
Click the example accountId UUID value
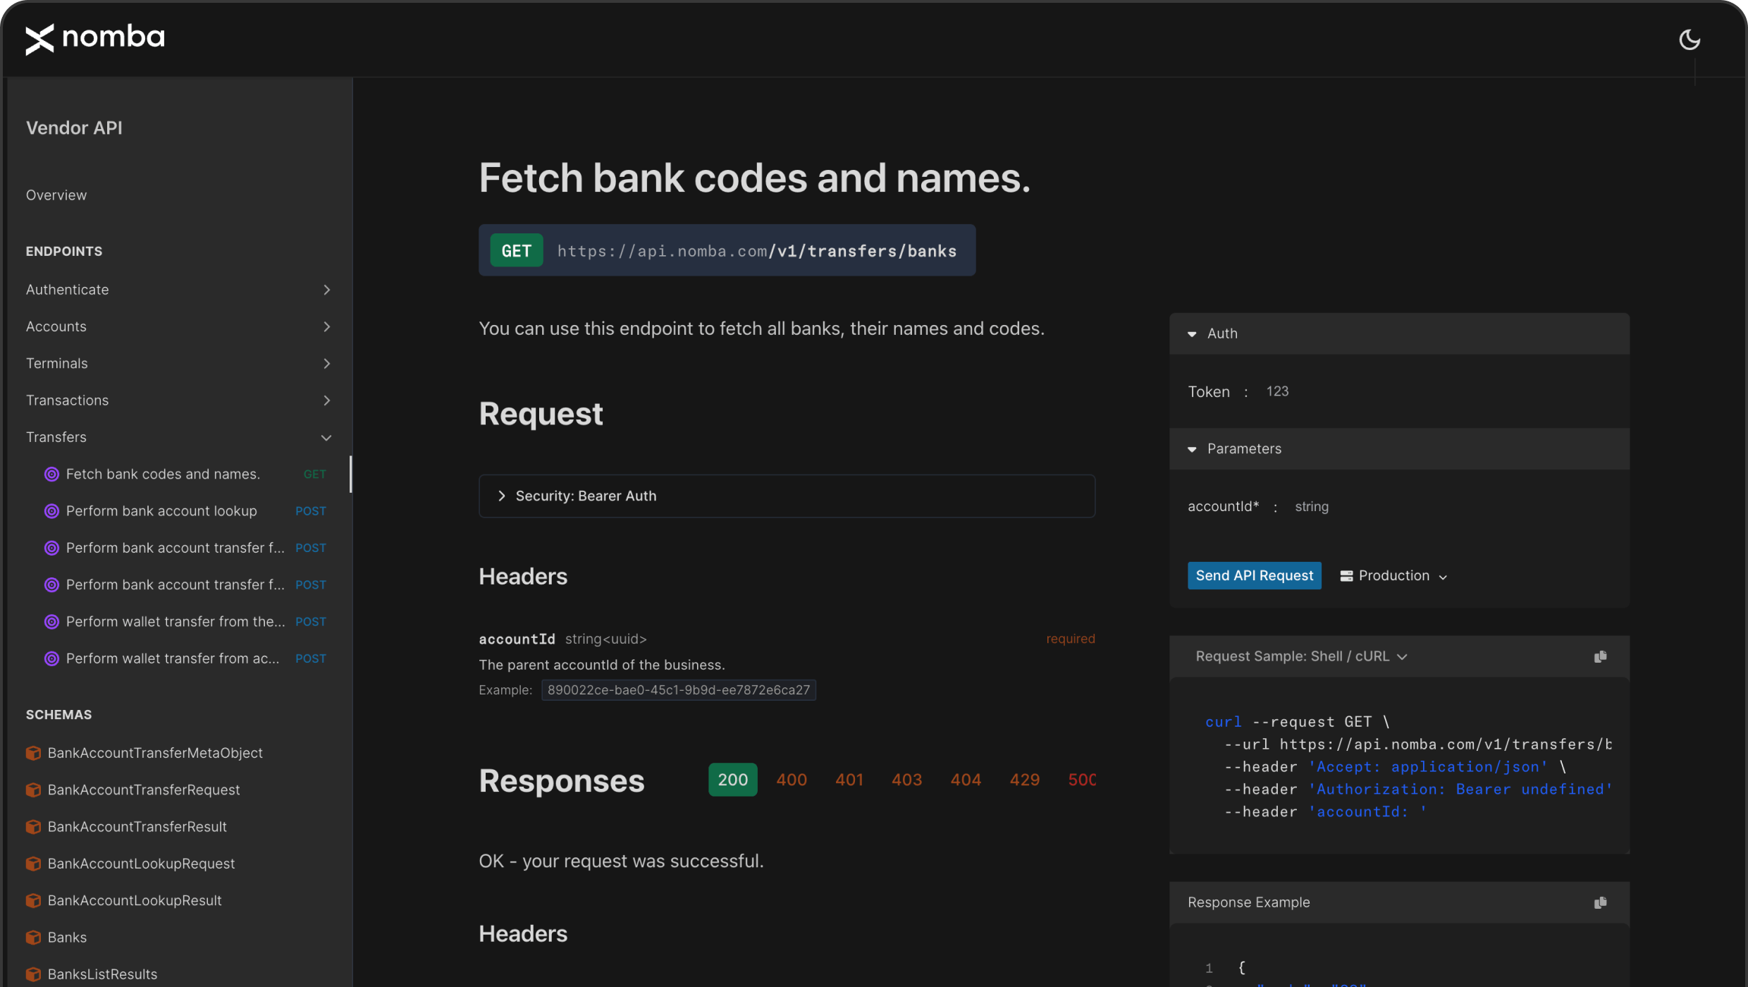(x=678, y=690)
